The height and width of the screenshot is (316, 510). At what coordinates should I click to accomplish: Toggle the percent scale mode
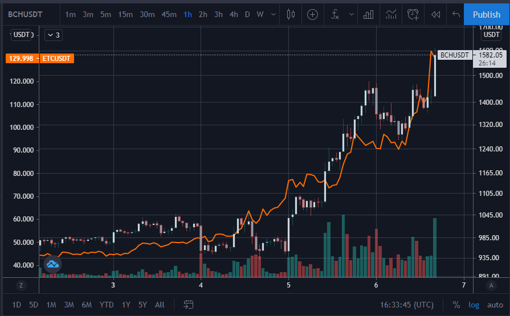coord(456,305)
